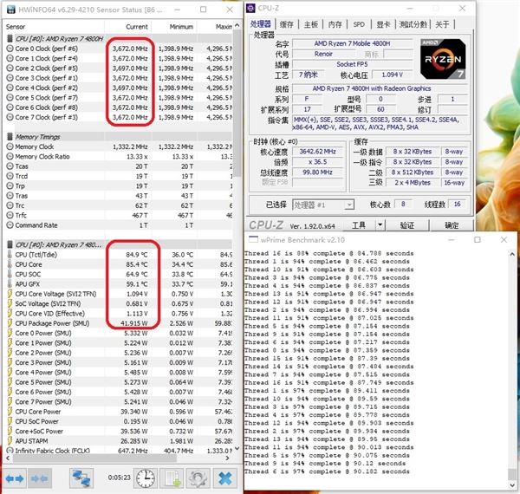Click the HWiNFO vertical scrollbar thumb
This screenshot has width=520, height=494.
(237, 103)
